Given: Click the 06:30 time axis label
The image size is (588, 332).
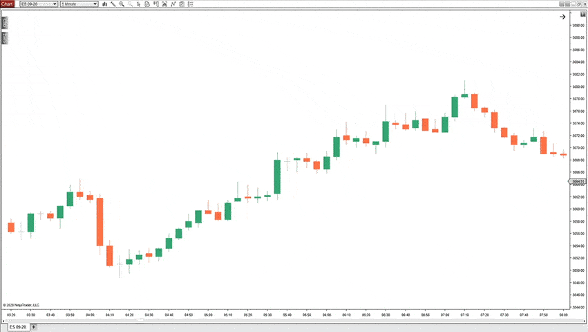Looking at the screenshot, I should [386, 315].
